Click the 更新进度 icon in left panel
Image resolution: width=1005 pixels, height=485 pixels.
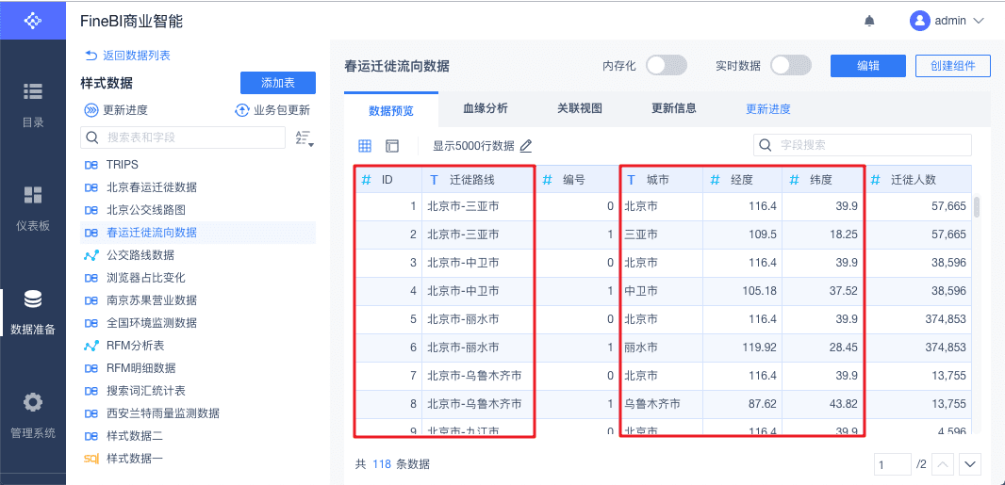coord(91,110)
